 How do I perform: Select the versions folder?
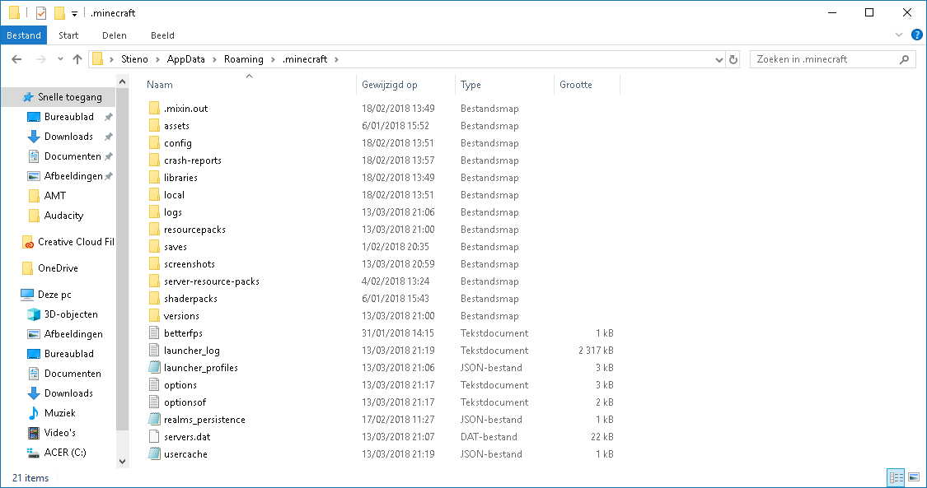[x=181, y=316]
